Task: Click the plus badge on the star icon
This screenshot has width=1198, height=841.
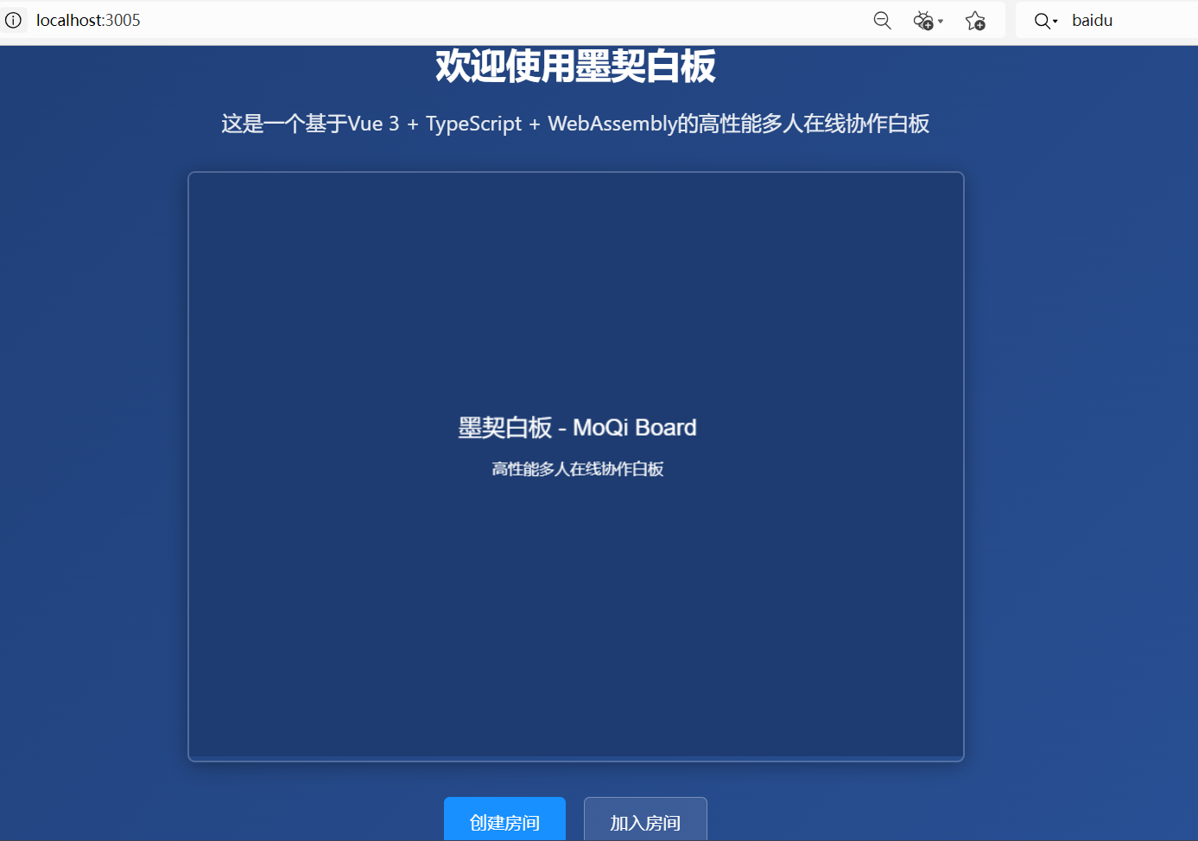Action: click(x=981, y=25)
